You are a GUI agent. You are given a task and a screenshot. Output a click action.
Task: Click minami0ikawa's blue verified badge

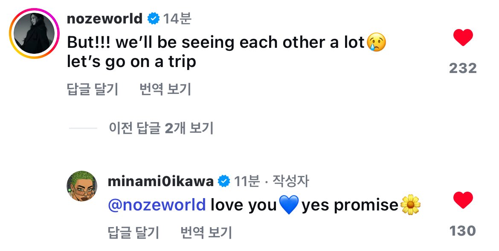click(224, 181)
